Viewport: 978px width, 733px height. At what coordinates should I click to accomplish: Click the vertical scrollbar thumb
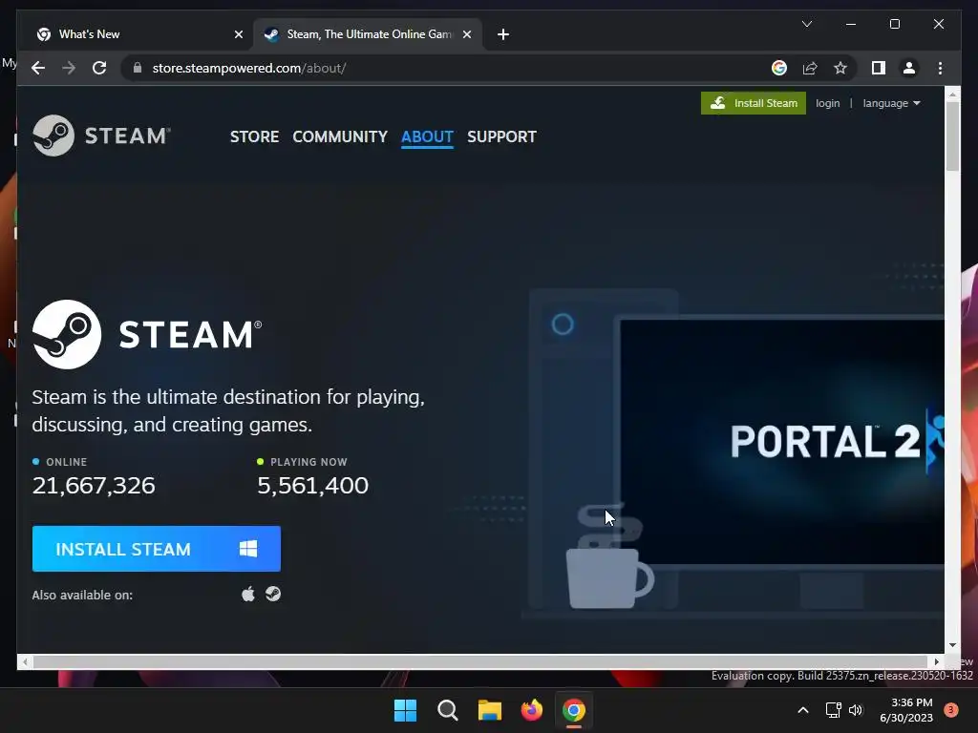pos(952,136)
